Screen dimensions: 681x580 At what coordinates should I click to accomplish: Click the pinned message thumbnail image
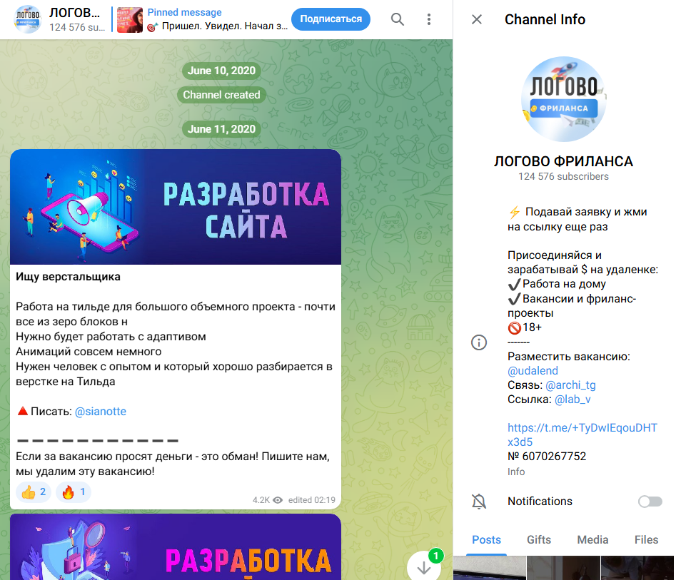tap(128, 19)
